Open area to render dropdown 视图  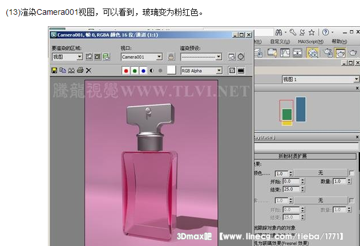point(67,57)
